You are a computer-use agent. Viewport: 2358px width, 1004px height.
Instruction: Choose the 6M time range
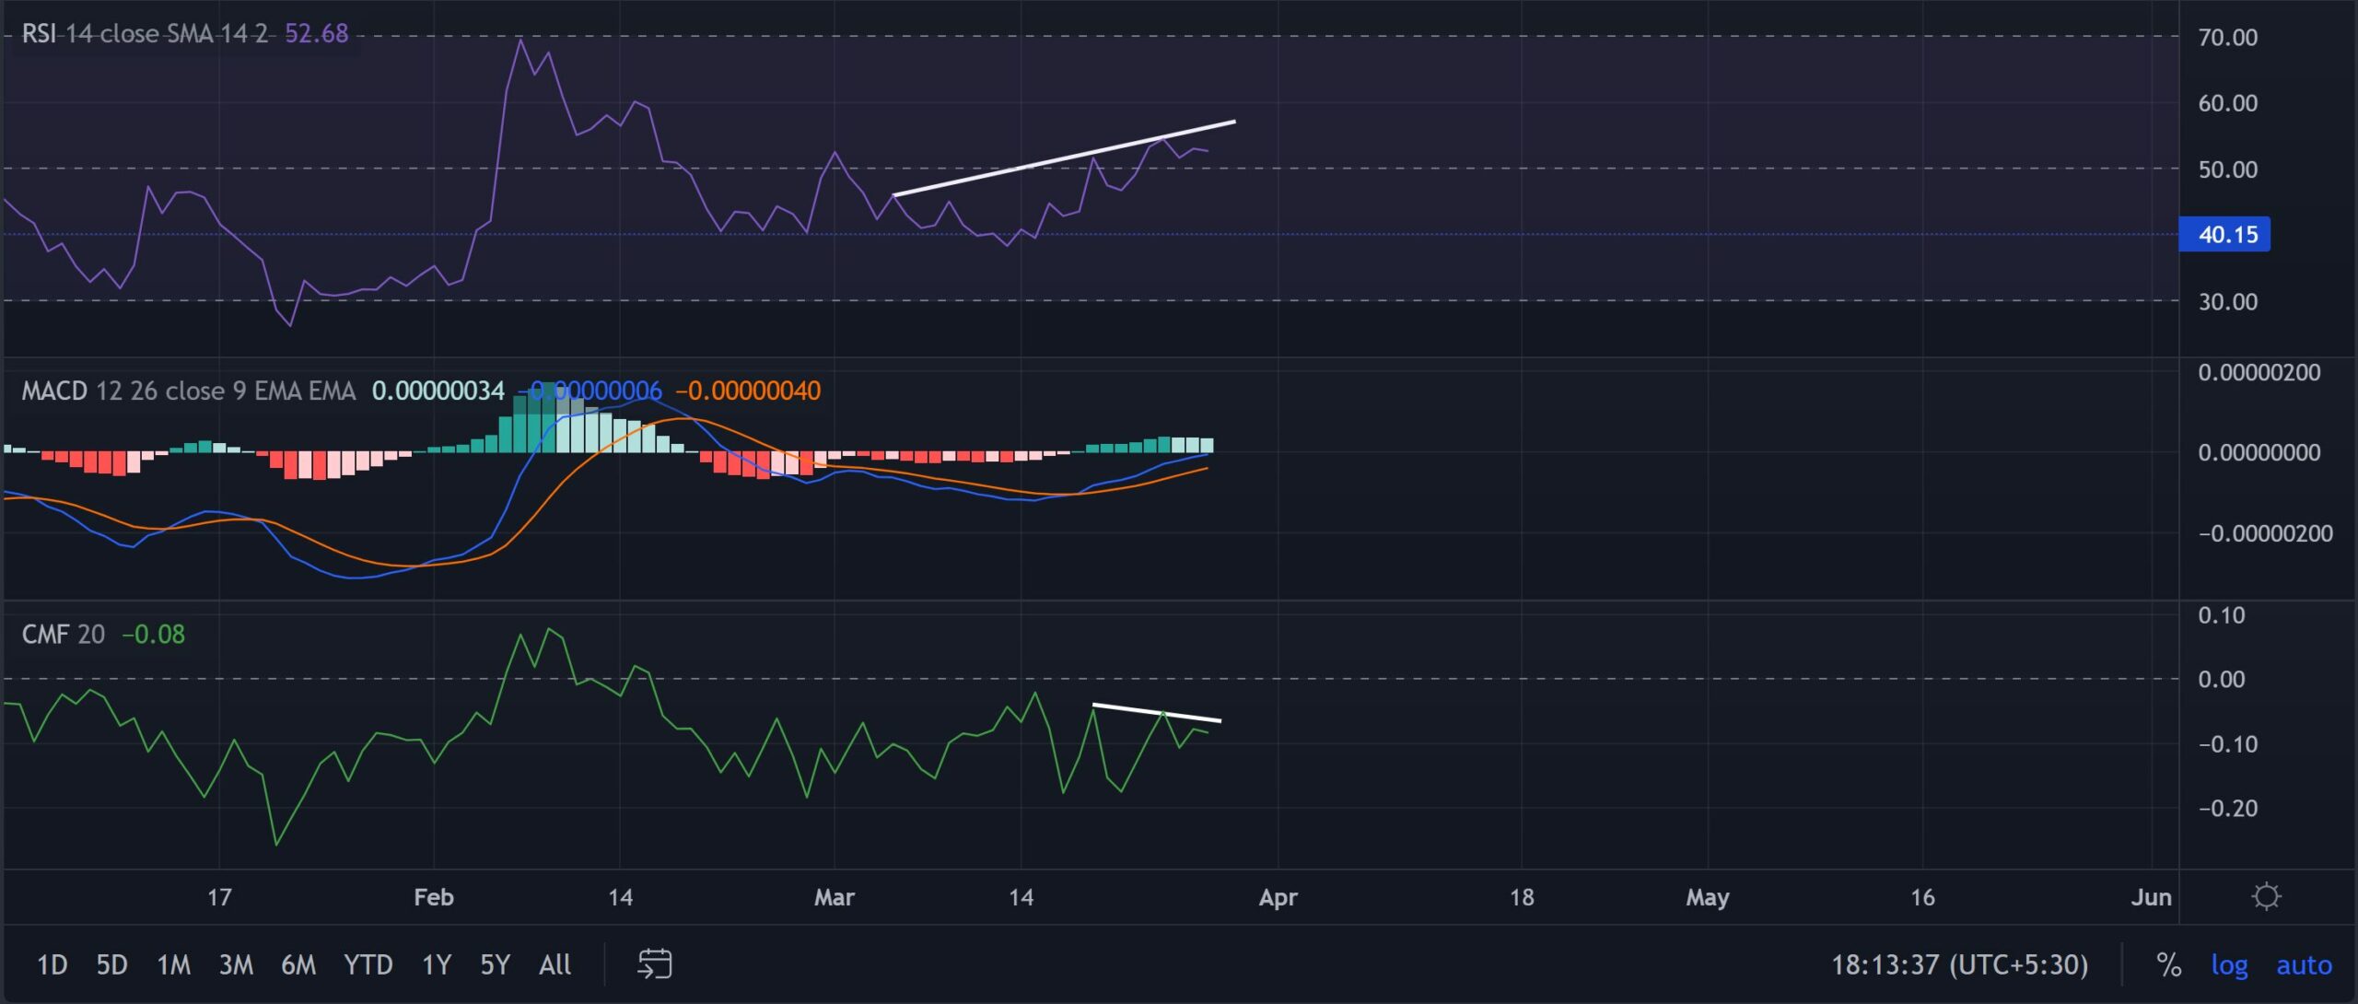tap(298, 964)
